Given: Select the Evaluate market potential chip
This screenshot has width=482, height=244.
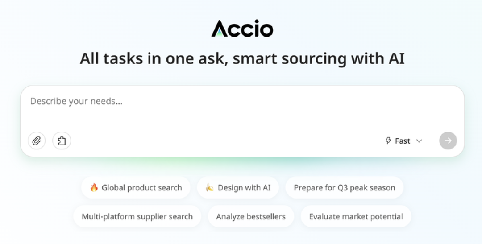Looking at the screenshot, I should pyautogui.click(x=356, y=216).
